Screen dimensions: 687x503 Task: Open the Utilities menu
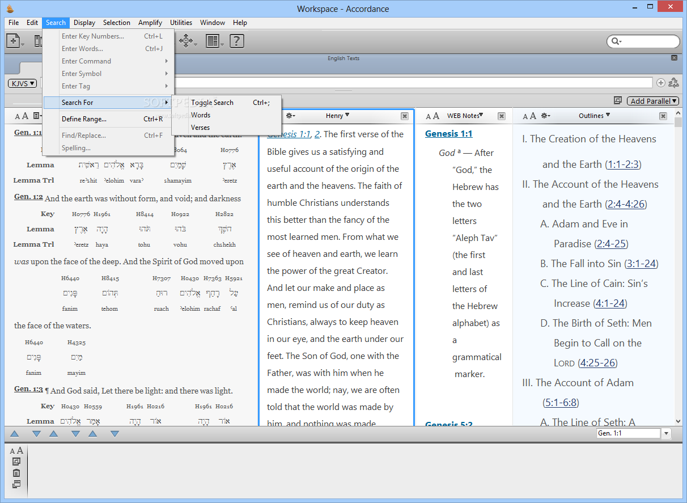tap(181, 23)
